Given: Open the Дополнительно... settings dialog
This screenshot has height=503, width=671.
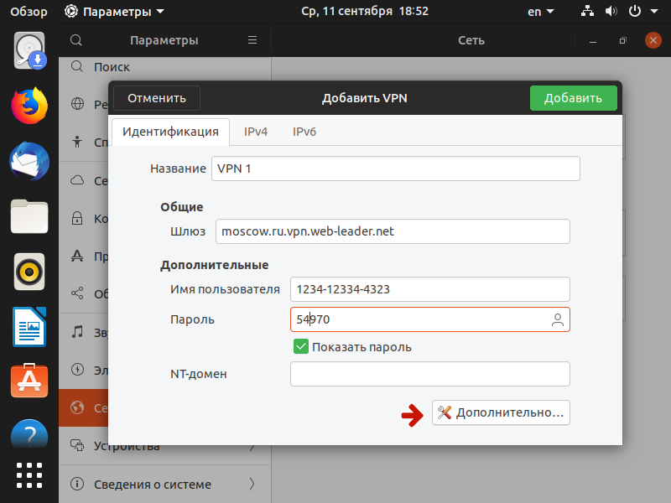Looking at the screenshot, I should point(501,412).
